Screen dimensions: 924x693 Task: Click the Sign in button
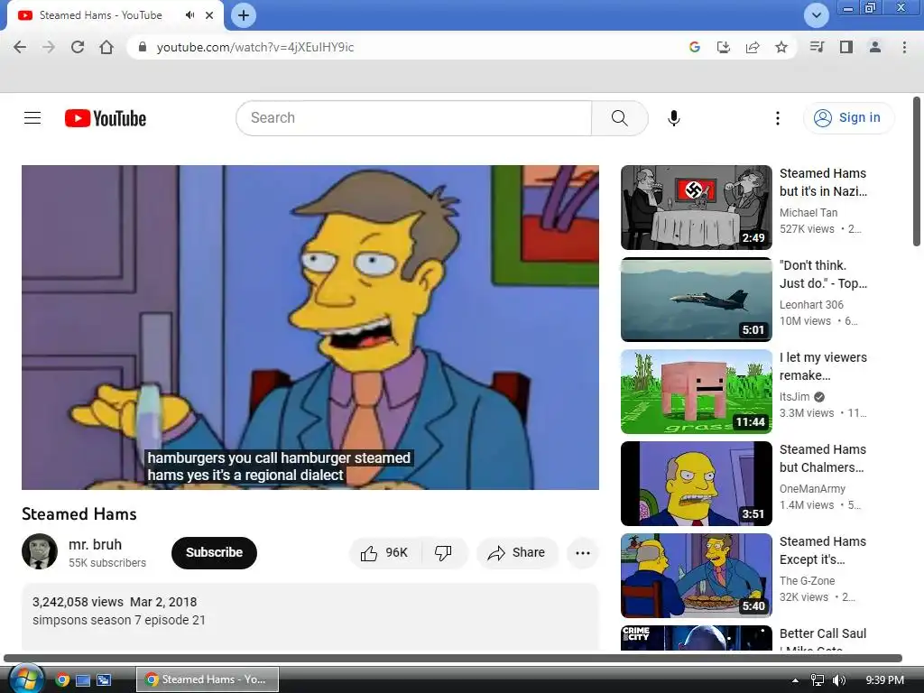click(848, 118)
